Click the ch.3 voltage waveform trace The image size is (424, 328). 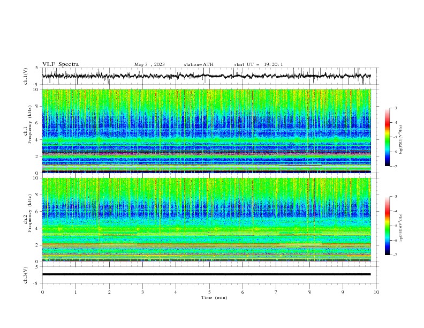point(206,274)
